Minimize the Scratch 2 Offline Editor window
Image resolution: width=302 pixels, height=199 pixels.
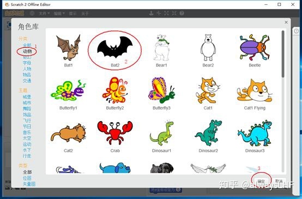[266, 4]
